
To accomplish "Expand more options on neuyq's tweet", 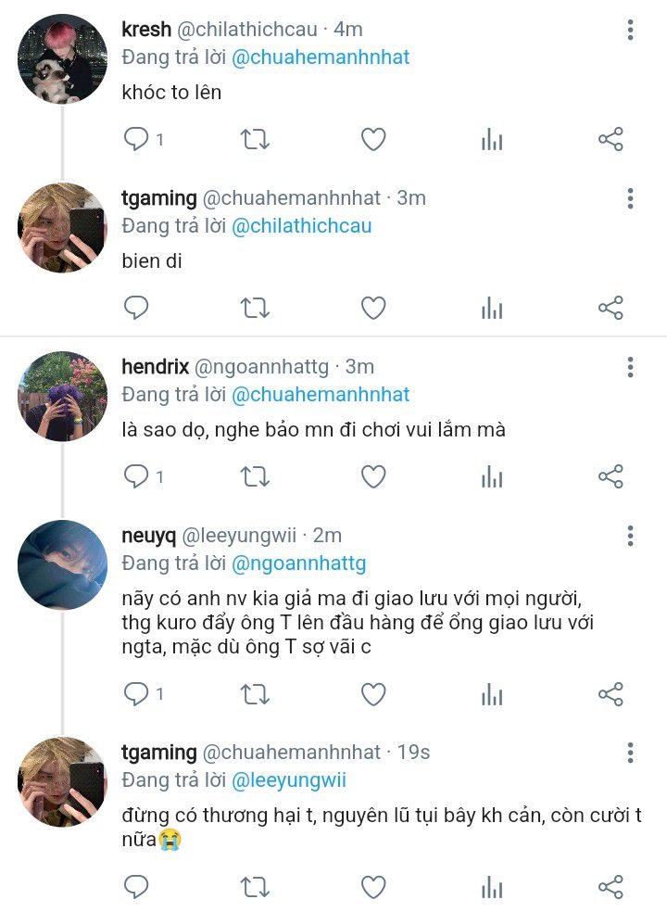I will tap(630, 536).
